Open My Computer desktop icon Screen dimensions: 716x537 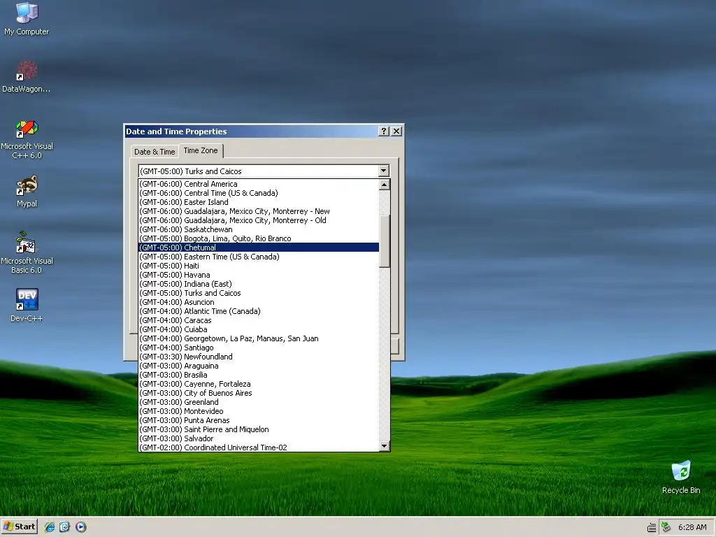coord(27,19)
